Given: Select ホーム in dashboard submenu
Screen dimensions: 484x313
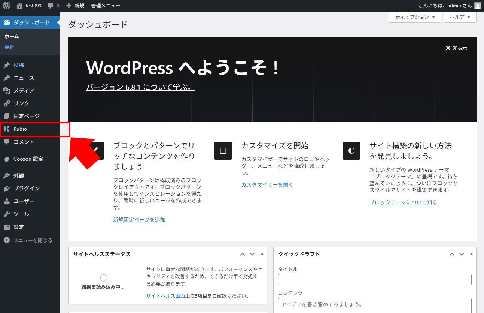Looking at the screenshot, I should 12,36.
